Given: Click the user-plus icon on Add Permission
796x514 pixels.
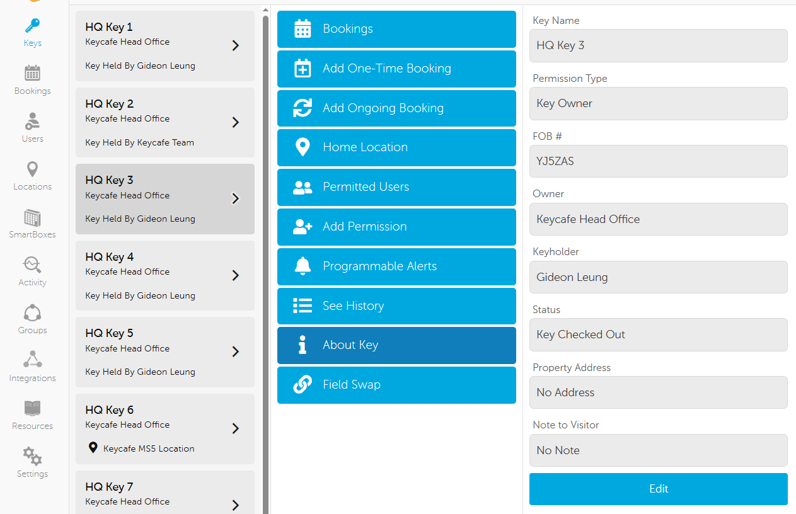Looking at the screenshot, I should (303, 227).
